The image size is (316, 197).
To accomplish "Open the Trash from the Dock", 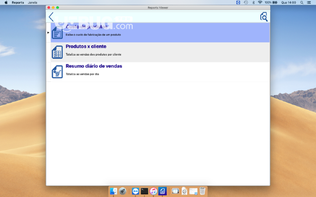I will tap(202, 191).
